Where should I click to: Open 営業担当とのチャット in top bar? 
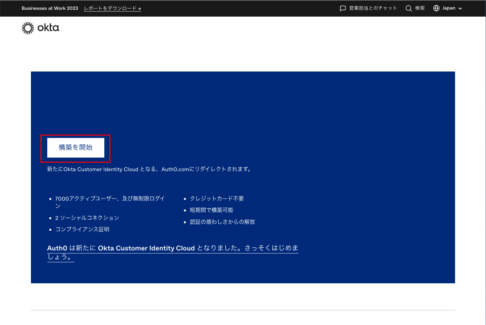click(x=373, y=8)
